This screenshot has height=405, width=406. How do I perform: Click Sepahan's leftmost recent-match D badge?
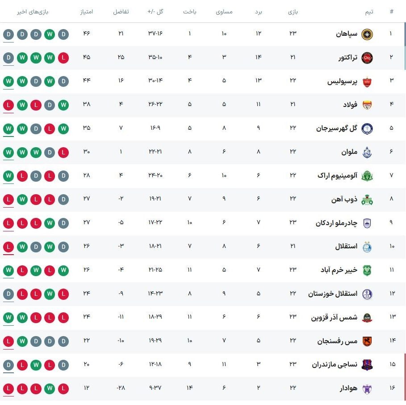tap(8, 34)
